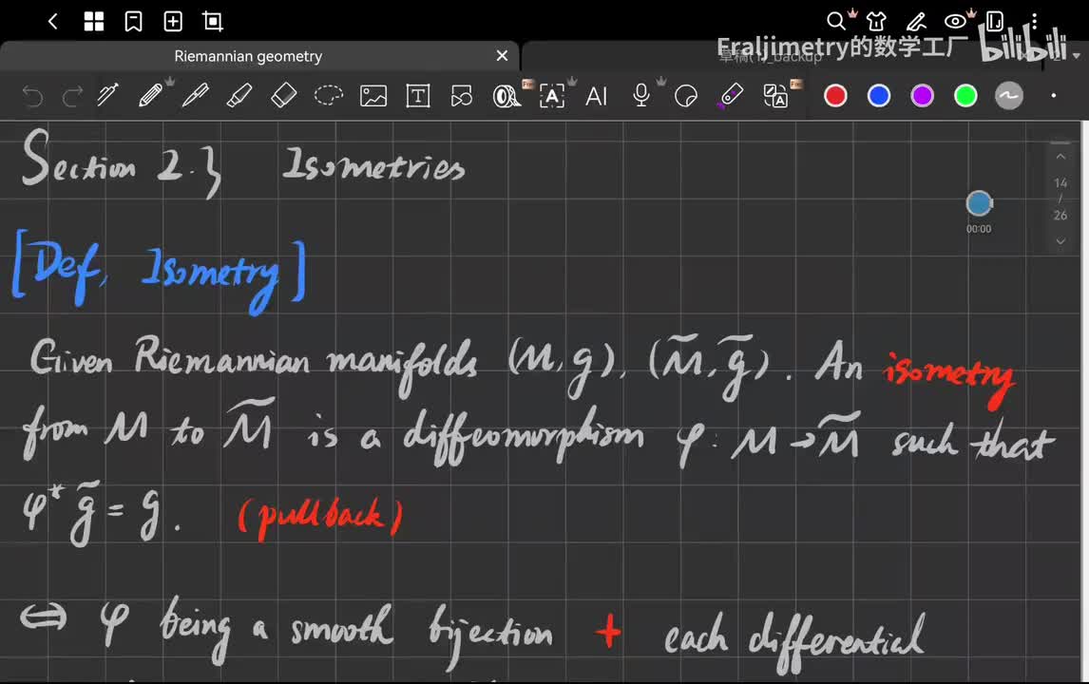
Task: Go back using the top-left arrow
Action: pos(53,22)
